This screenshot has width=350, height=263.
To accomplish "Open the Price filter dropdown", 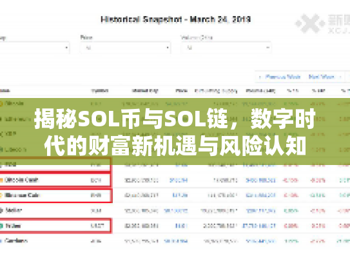I will [126, 48].
